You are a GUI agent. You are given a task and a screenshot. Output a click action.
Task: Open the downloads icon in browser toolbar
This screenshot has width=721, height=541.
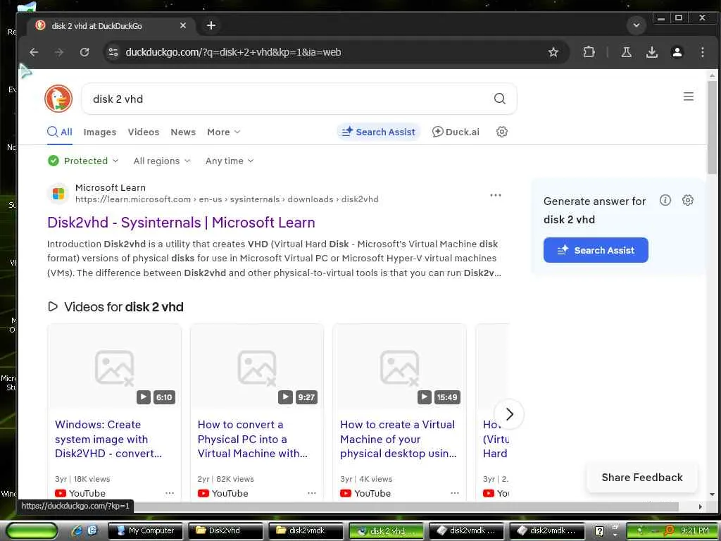coord(651,52)
